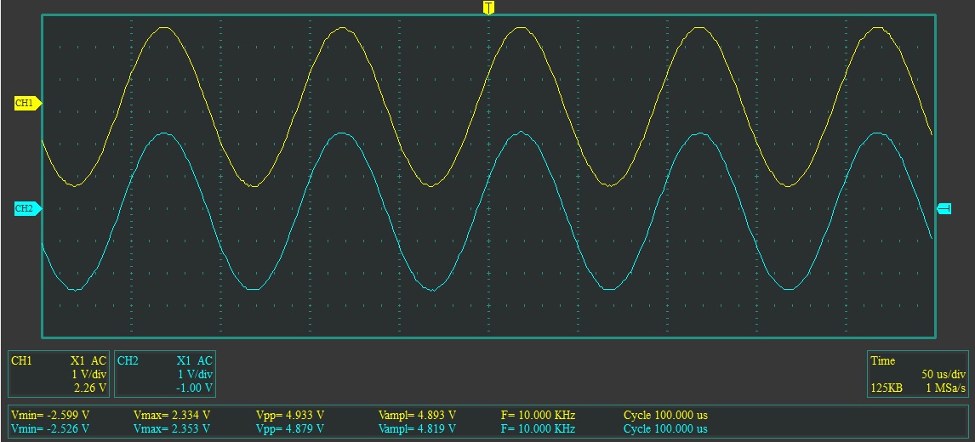Click the yellow F= 10.000 KHz reading
The image size is (975, 442).
point(538,415)
